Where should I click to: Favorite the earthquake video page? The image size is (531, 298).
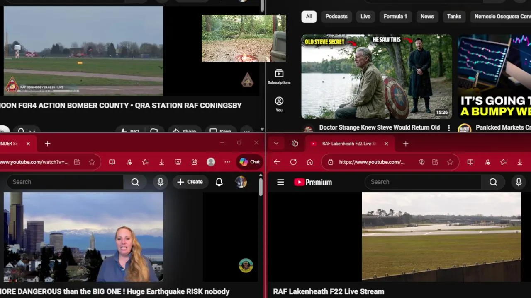coord(92,162)
